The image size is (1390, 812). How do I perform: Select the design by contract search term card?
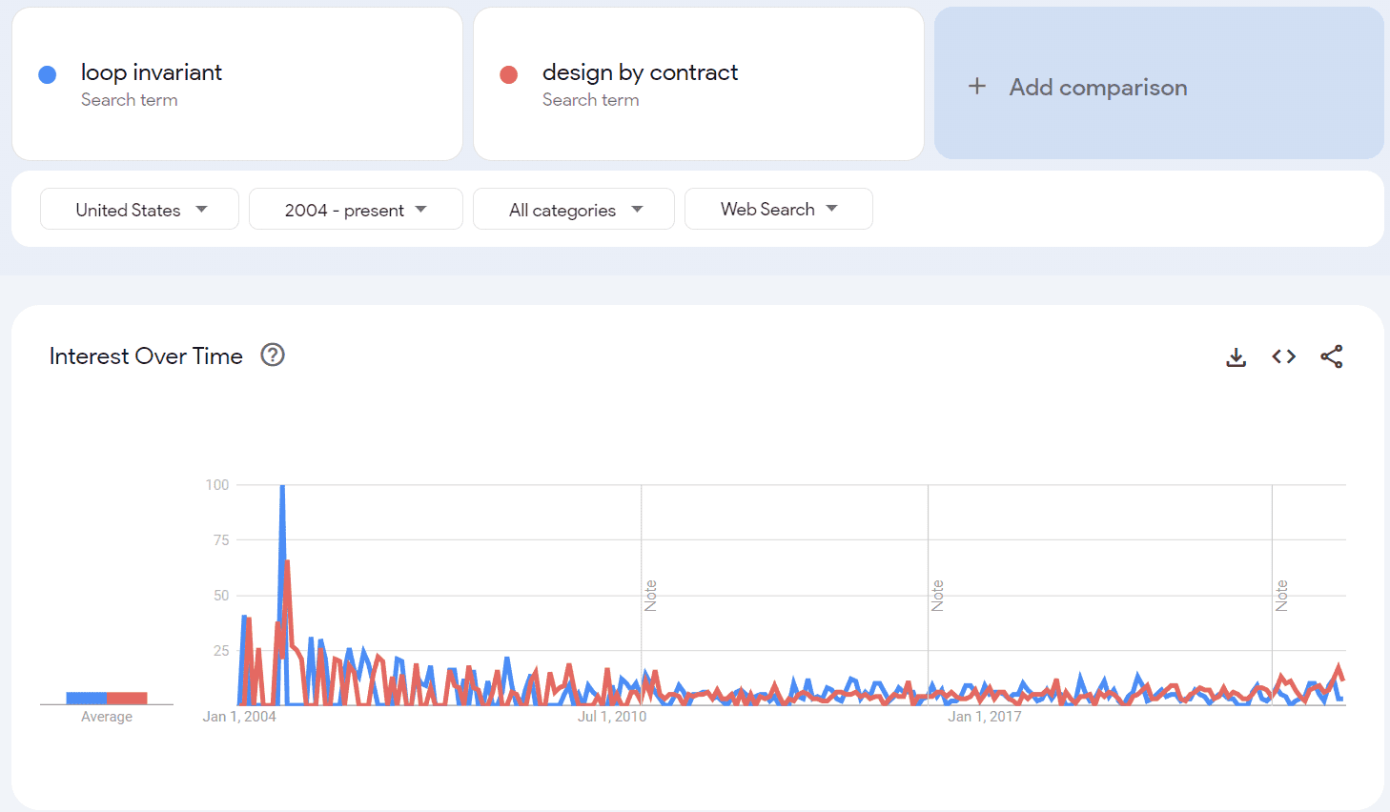pyautogui.click(x=698, y=84)
